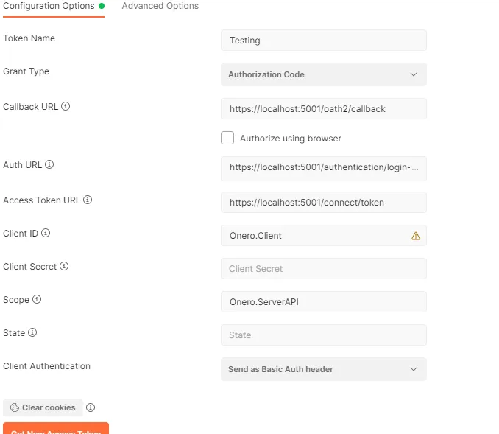Enable the Authorize using browser checkbox

227,138
